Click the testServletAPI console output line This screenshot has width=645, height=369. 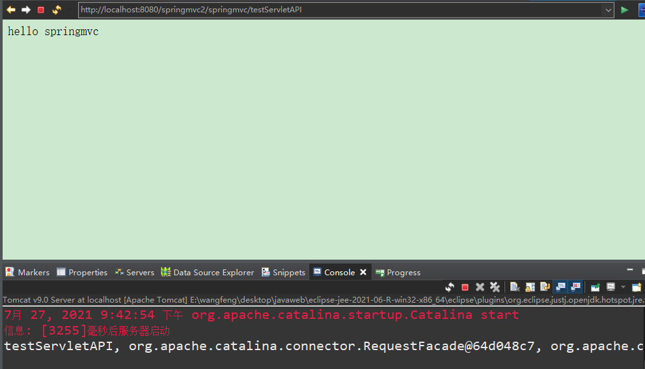pyautogui.click(x=324, y=346)
